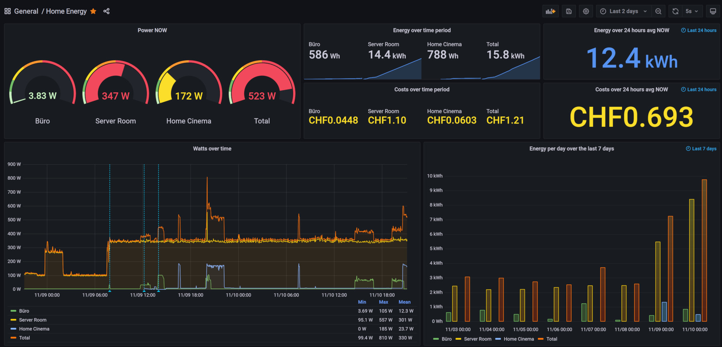Open the green Büro color swatch in Watts legend
This screenshot has width=722, height=347.
pos(13,311)
